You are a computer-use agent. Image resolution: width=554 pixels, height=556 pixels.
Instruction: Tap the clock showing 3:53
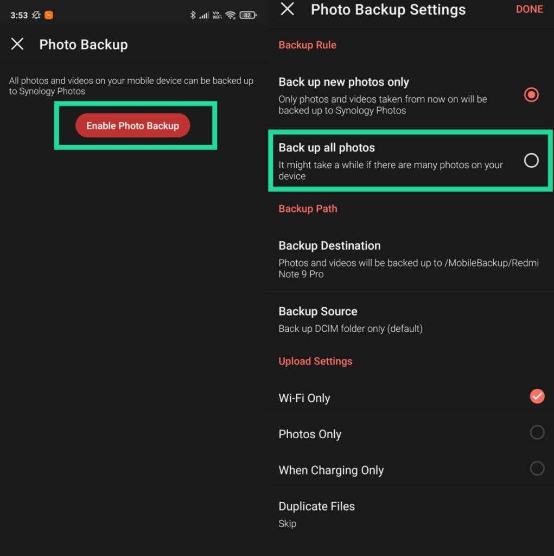coord(19,15)
